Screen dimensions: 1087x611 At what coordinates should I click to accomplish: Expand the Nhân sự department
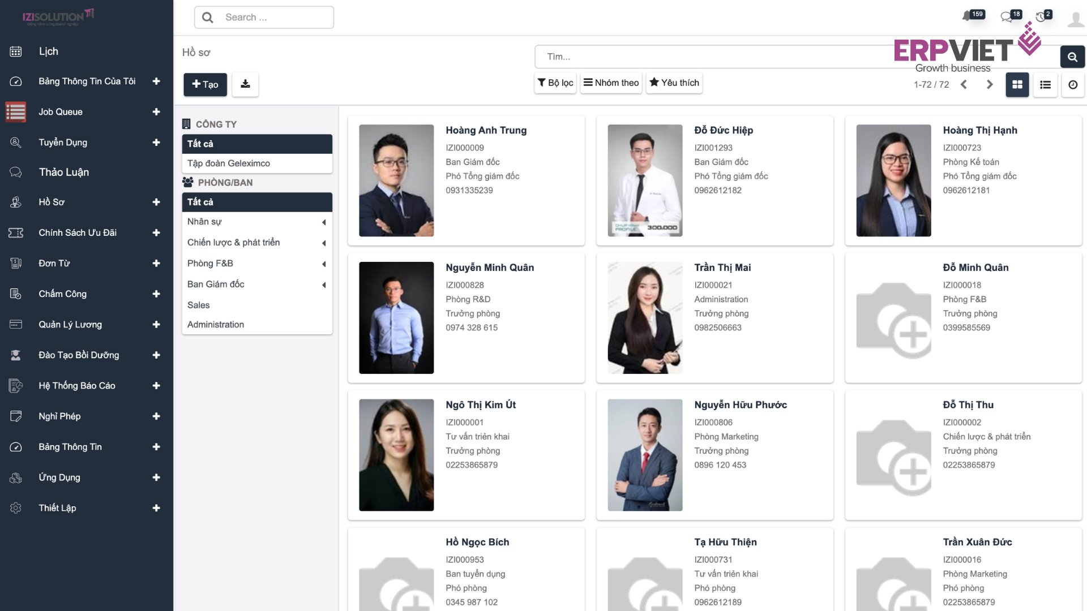(x=324, y=222)
